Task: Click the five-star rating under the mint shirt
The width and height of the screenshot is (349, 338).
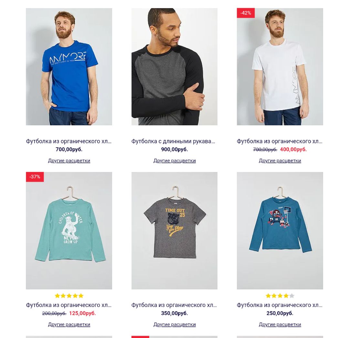Action: (69, 296)
